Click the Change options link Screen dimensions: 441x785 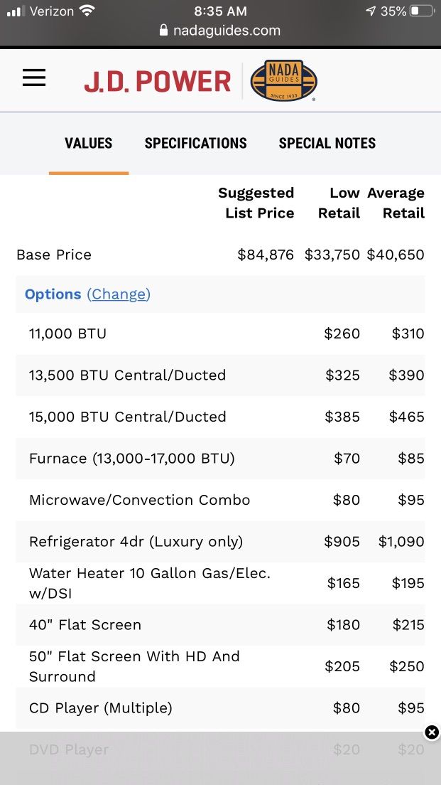[119, 294]
